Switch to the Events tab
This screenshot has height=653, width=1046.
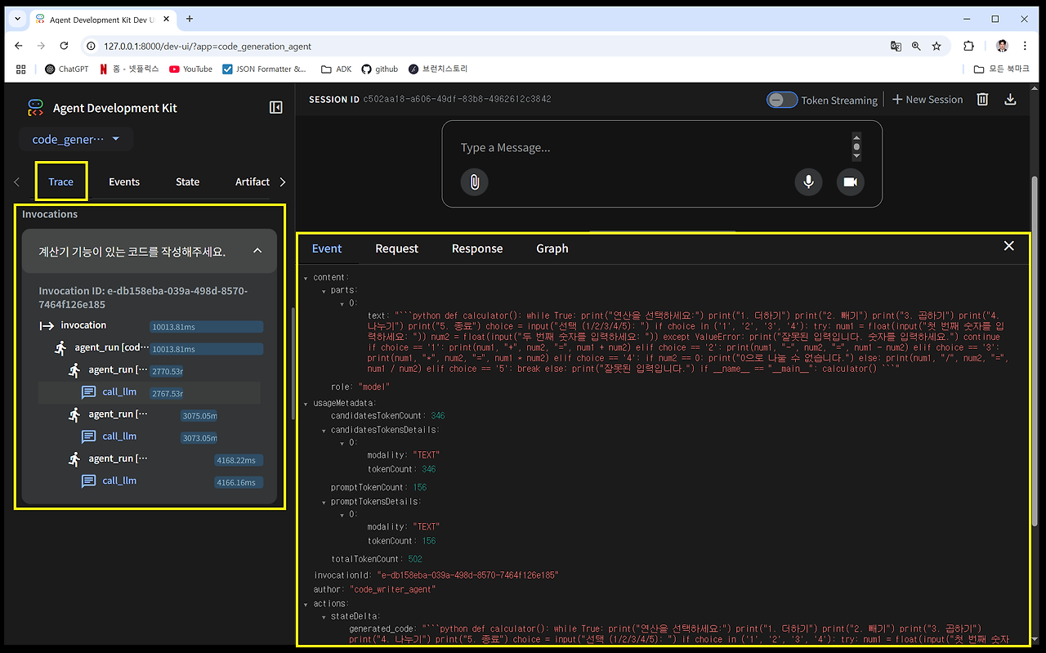124,181
